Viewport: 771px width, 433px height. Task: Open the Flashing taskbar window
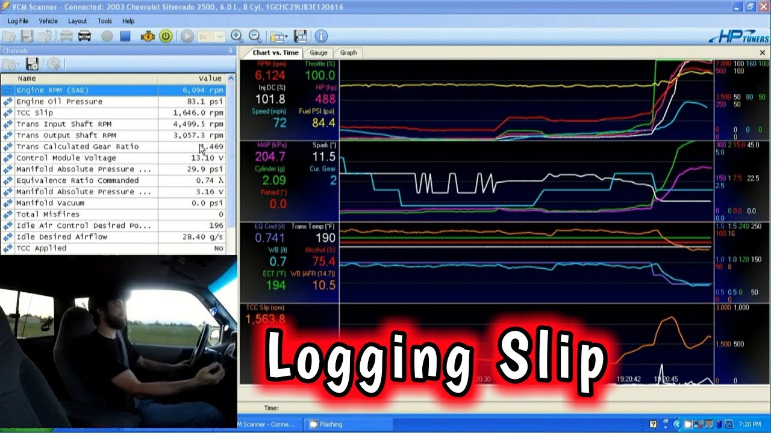click(x=349, y=424)
